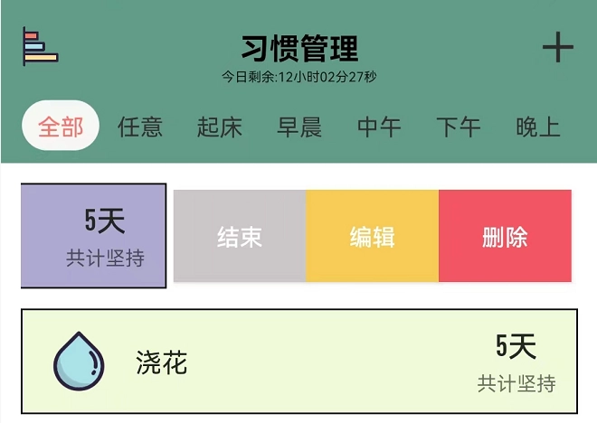Click the yellow 编辑 button
The image size is (597, 423).
click(x=372, y=237)
